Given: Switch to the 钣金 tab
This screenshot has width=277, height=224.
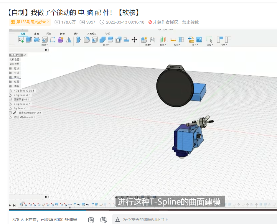Looking at the screenshot, I should [62, 34].
